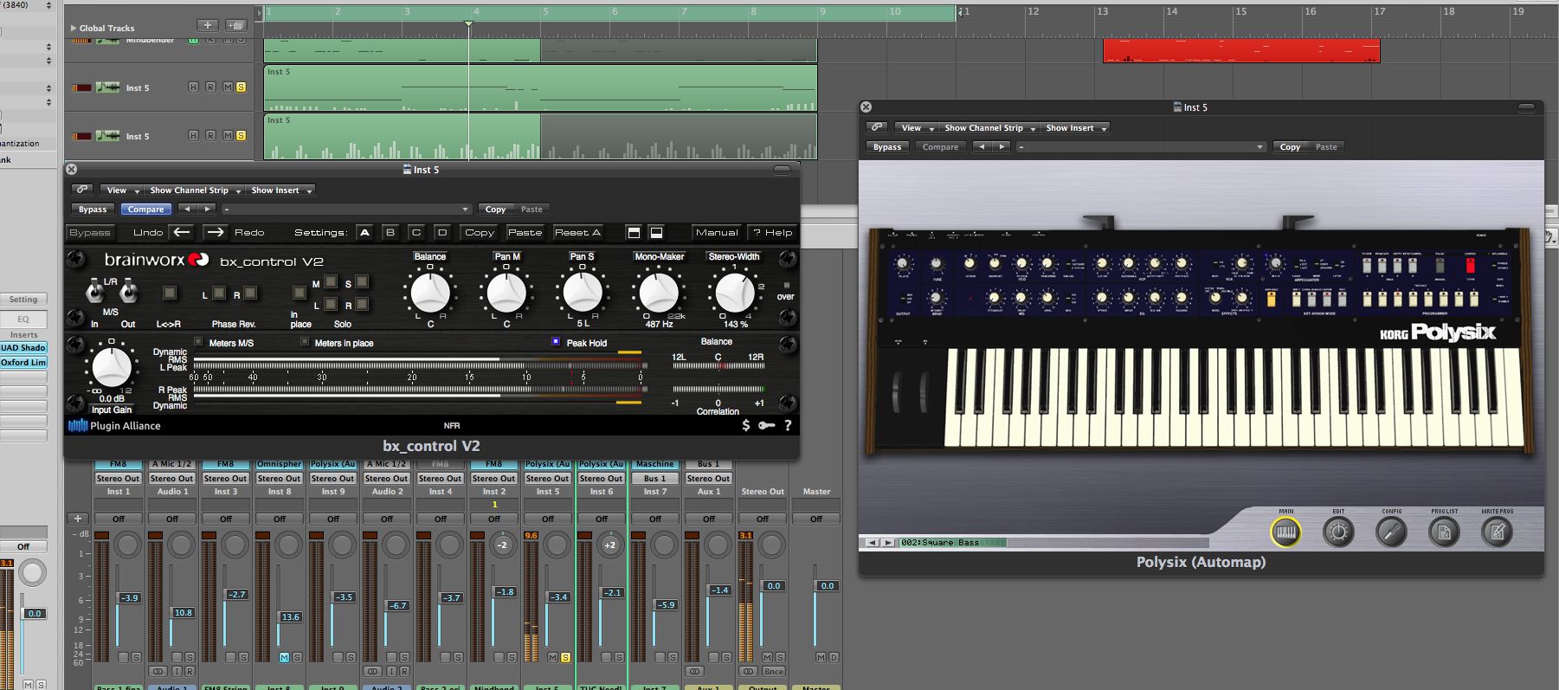Viewport: 1559px width, 690px height.
Task: Click the link icon in bx_control window
Action: pyautogui.click(x=82, y=190)
